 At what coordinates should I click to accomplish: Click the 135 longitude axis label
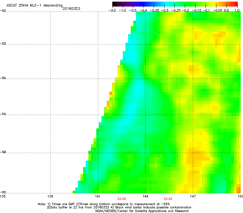pyautogui.click(x=3, y=196)
